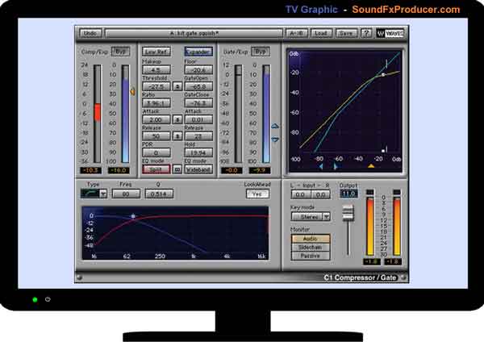This screenshot has width=484, height=342.
Task: Reset the Gate attenuation readout -9.9
Action: (x=260, y=170)
